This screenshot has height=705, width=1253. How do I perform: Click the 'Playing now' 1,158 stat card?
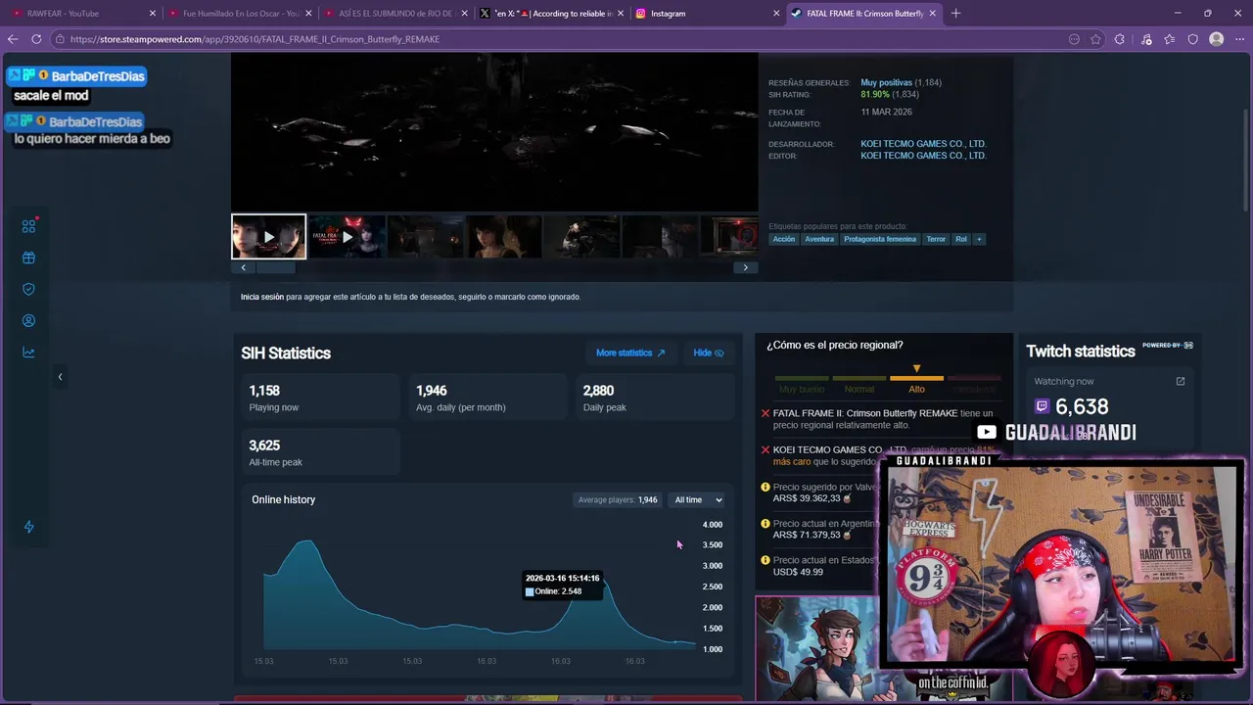pos(320,398)
